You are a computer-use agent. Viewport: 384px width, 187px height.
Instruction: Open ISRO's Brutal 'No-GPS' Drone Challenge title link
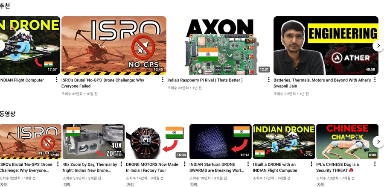point(103,83)
